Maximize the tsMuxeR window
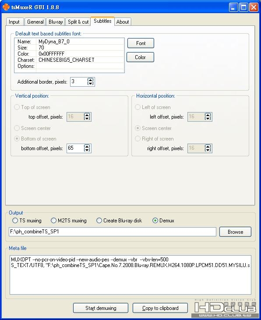Image resolution: width=261 pixels, height=320 pixels. pyautogui.click(x=243, y=7)
